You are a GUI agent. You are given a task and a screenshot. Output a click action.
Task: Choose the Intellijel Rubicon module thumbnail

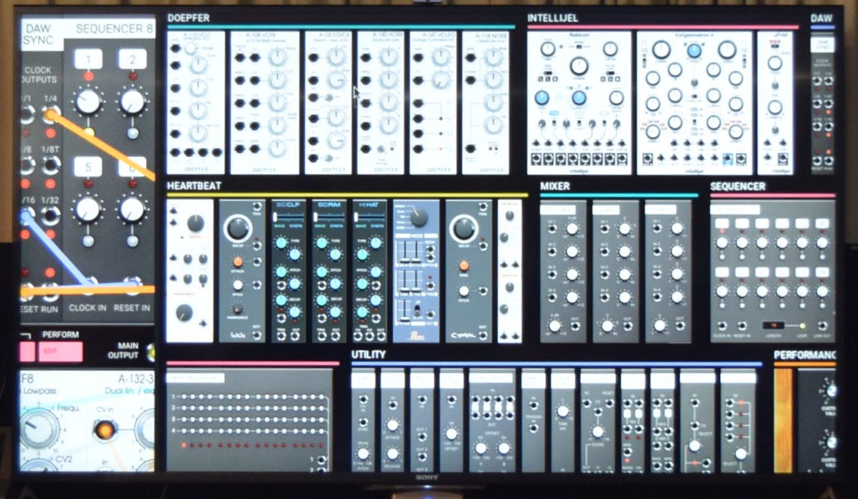pyautogui.click(x=579, y=103)
